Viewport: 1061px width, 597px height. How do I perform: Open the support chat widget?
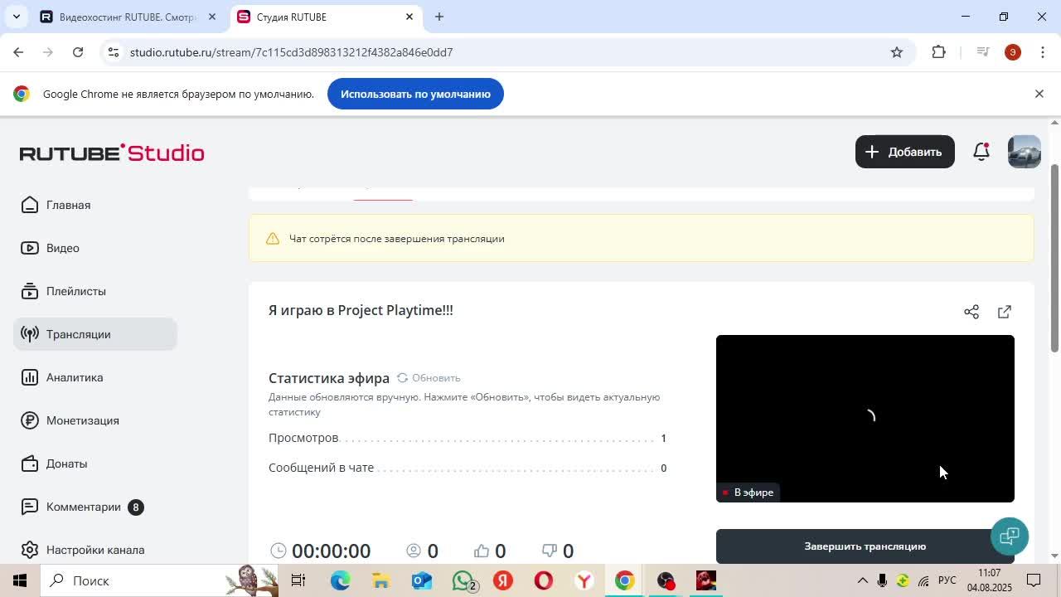1009,536
